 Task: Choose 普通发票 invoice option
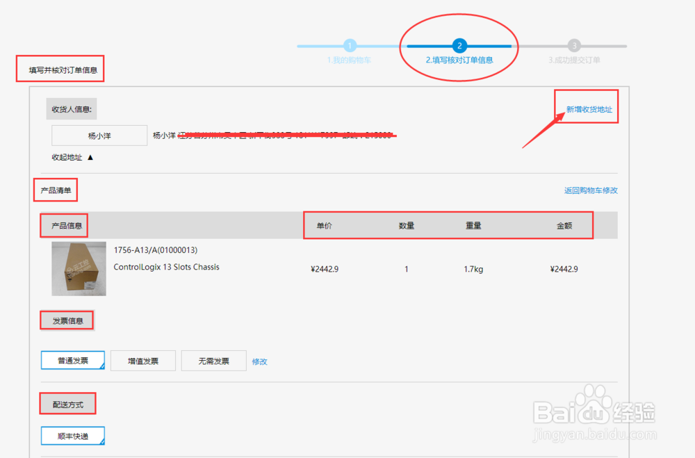point(73,360)
